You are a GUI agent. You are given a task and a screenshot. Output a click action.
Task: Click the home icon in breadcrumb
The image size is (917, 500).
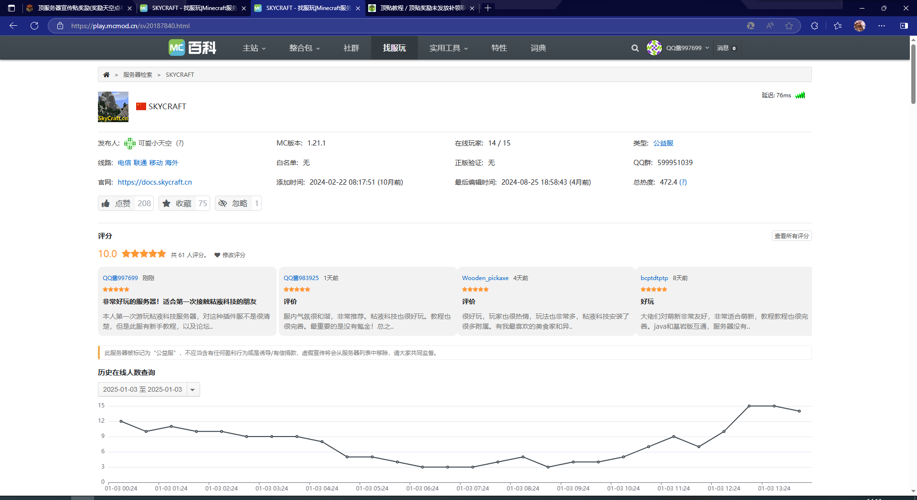coord(106,75)
